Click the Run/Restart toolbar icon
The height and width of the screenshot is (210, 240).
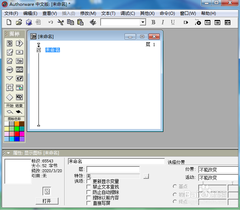[x=186, y=23]
